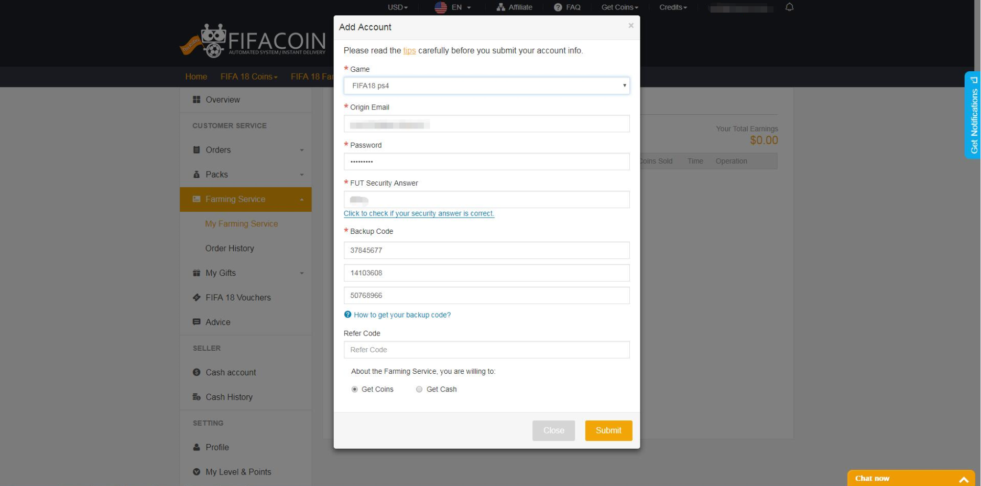Viewport: 981px width, 486px height.
Task: Click the Cash account coin icon
Action: pos(197,372)
